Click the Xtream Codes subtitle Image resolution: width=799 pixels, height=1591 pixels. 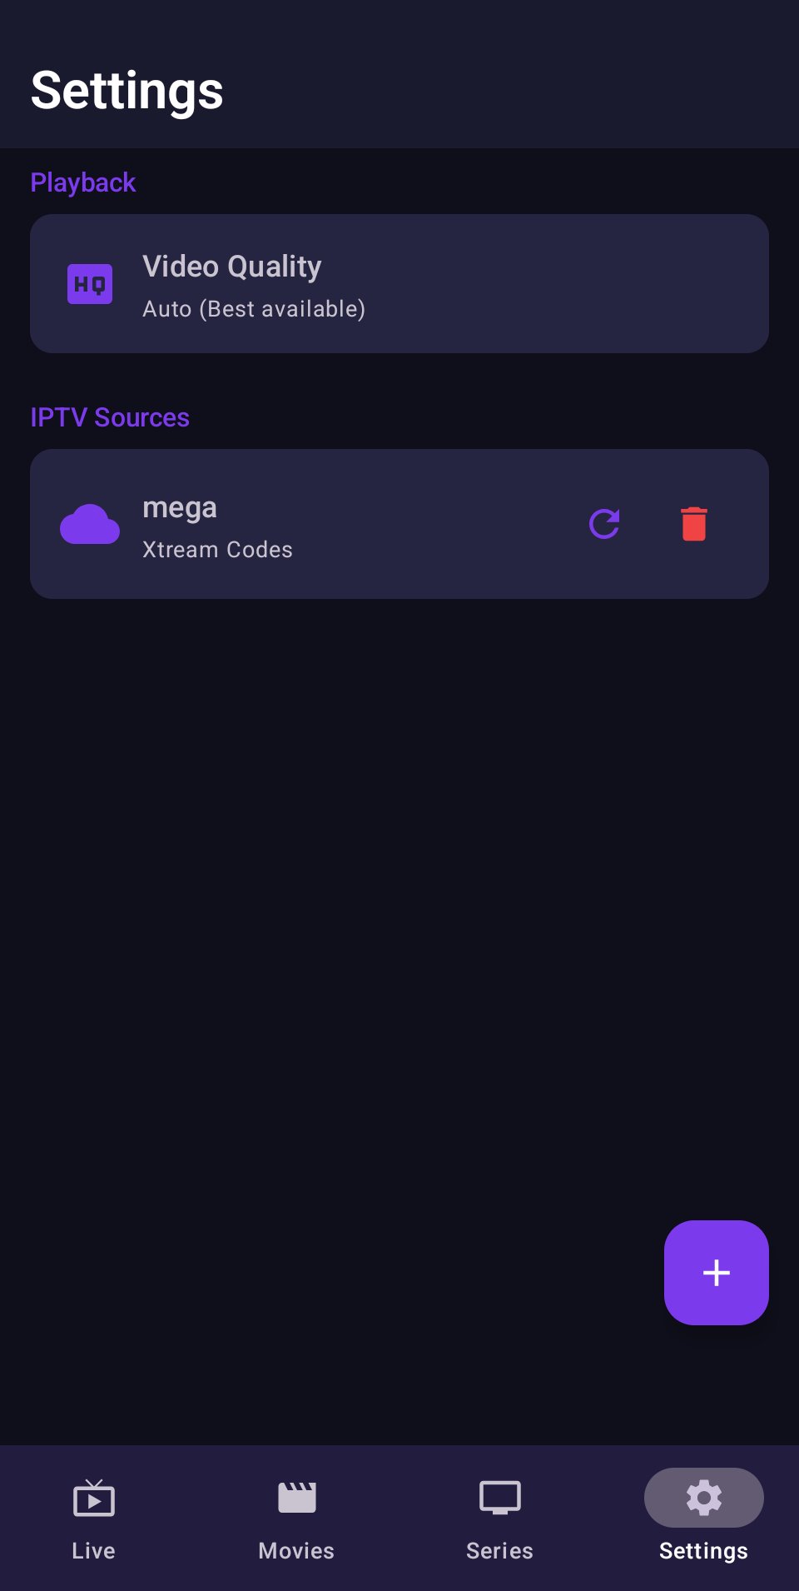pos(217,550)
